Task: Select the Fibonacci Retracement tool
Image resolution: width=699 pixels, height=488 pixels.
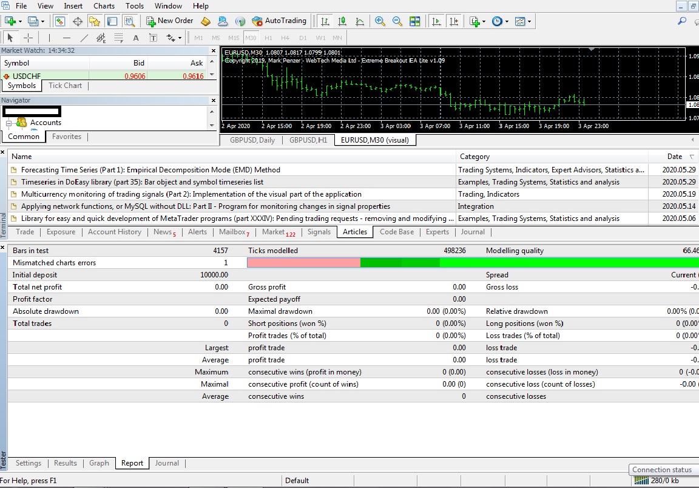Action: pyautogui.click(x=119, y=38)
